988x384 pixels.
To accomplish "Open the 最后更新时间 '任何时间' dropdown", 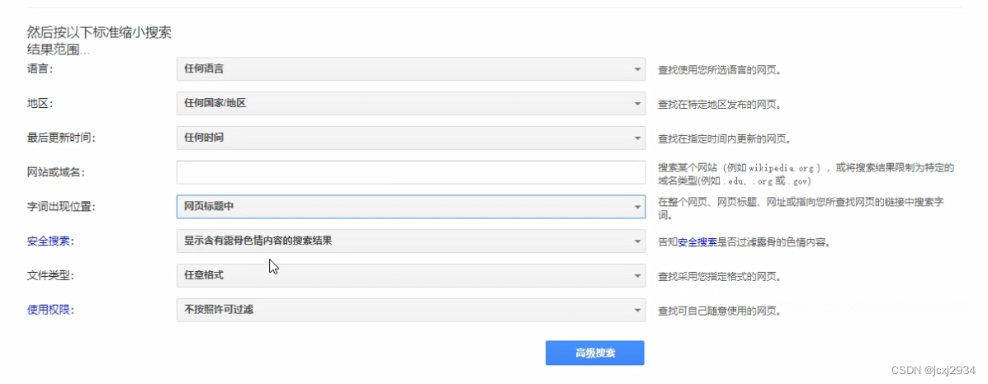I will coord(404,138).
